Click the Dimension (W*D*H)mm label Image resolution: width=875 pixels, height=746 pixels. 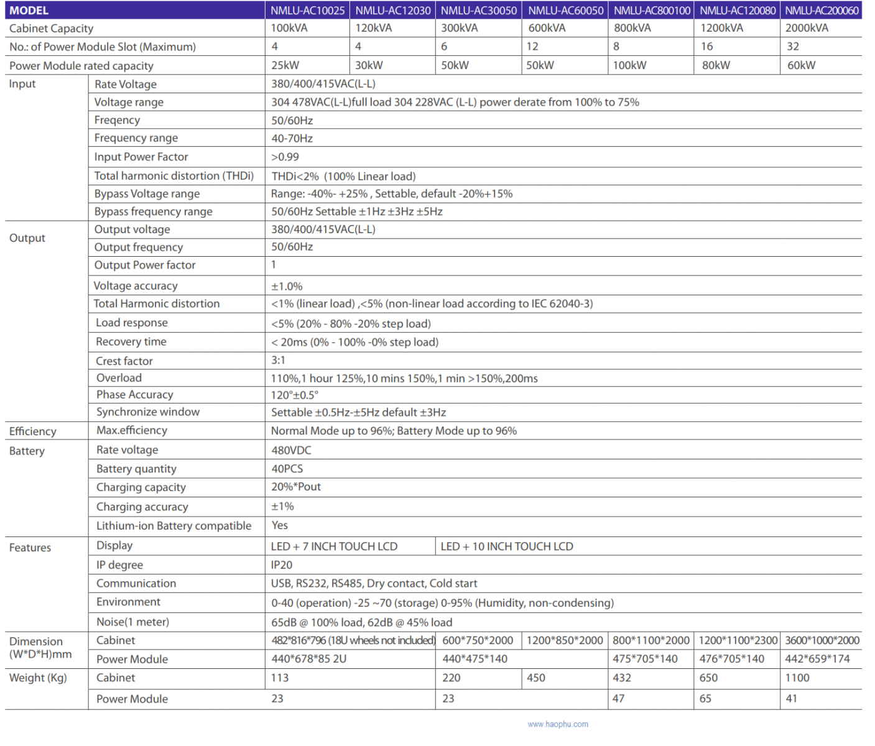point(40,648)
